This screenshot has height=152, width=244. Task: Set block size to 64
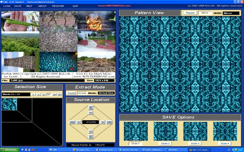(x=49, y=94)
